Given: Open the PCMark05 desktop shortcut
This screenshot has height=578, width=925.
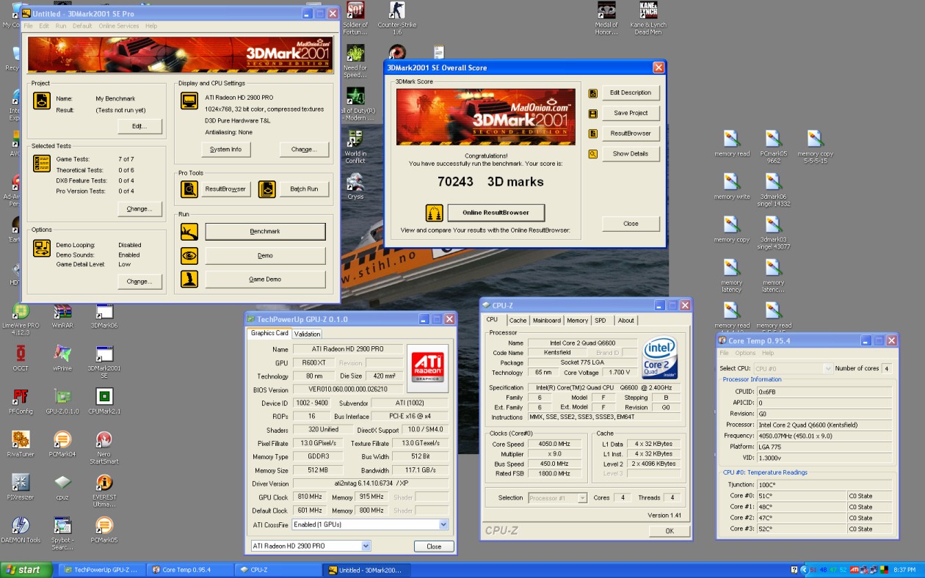Looking at the screenshot, I should (x=104, y=530).
